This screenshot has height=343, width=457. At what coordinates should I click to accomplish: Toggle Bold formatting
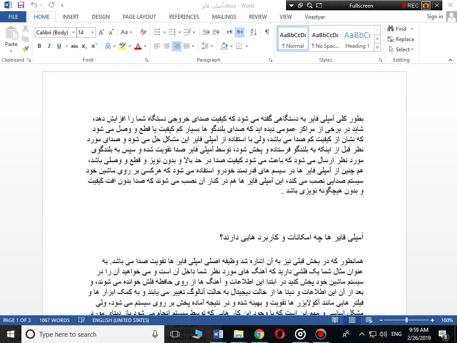pos(39,46)
